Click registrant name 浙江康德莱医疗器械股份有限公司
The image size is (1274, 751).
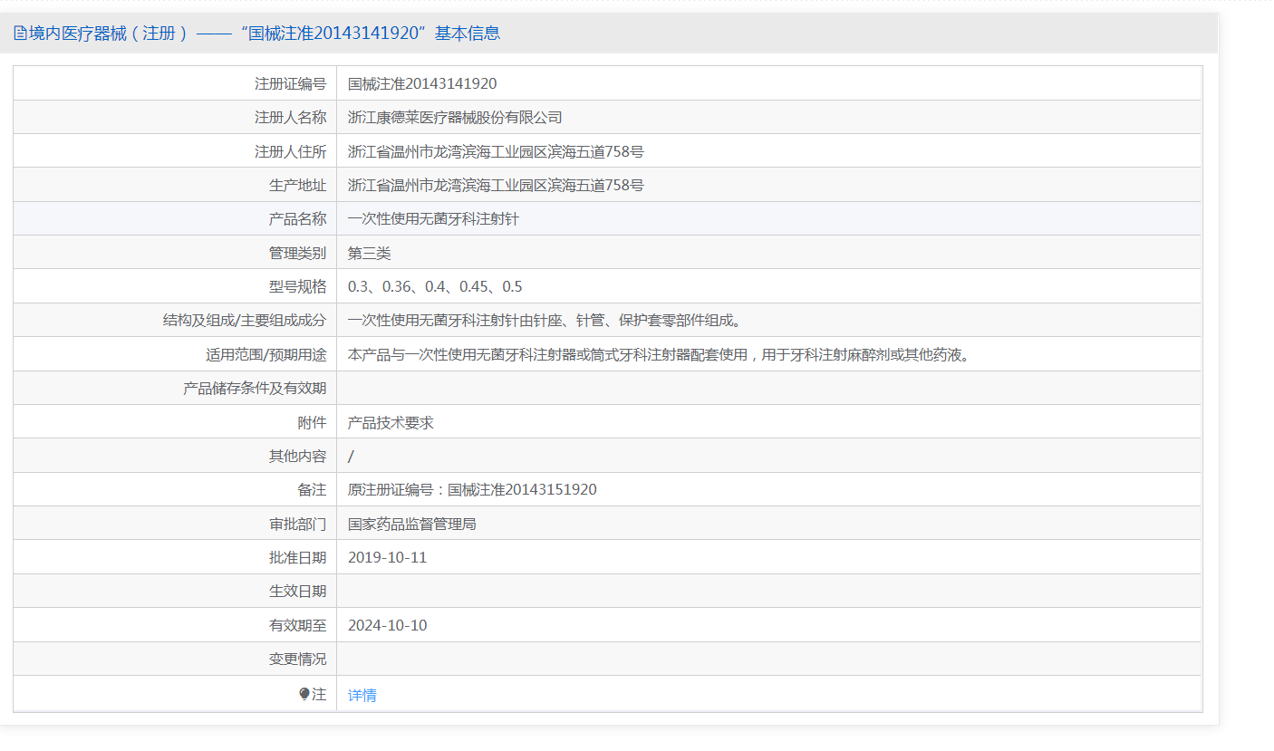[455, 117]
